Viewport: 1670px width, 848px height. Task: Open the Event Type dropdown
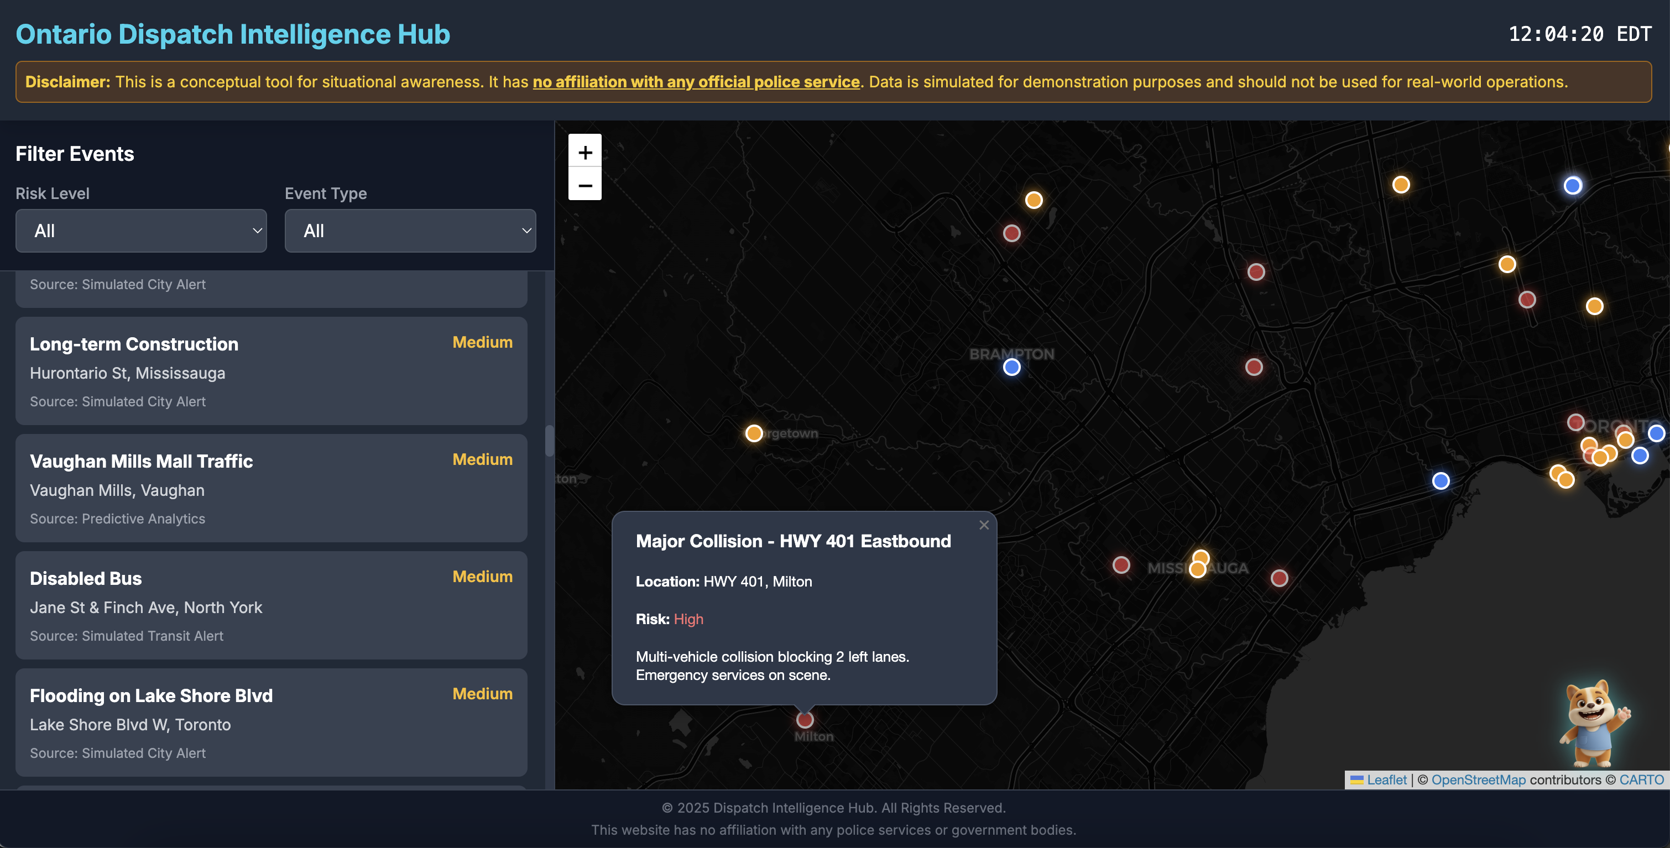point(410,231)
